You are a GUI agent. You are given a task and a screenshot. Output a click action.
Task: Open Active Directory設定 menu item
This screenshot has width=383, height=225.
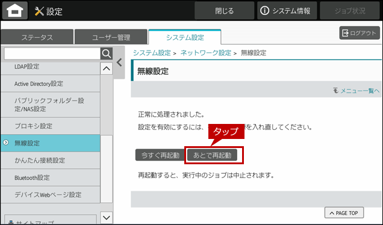coord(51,84)
